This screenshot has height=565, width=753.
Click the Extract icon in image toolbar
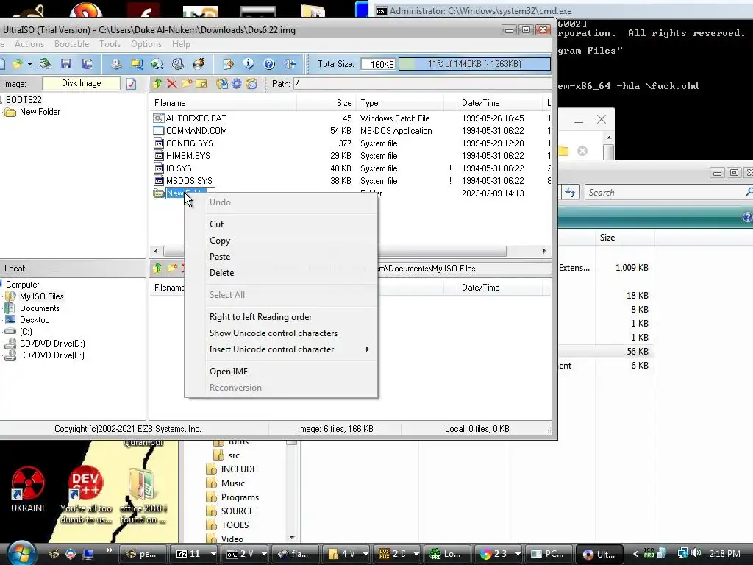pos(222,84)
